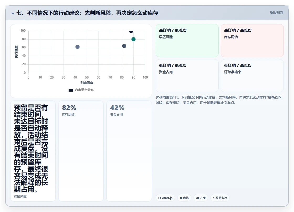Click the 数据卡片 tag
The width and height of the screenshot is (294, 212).
(x=220, y=198)
